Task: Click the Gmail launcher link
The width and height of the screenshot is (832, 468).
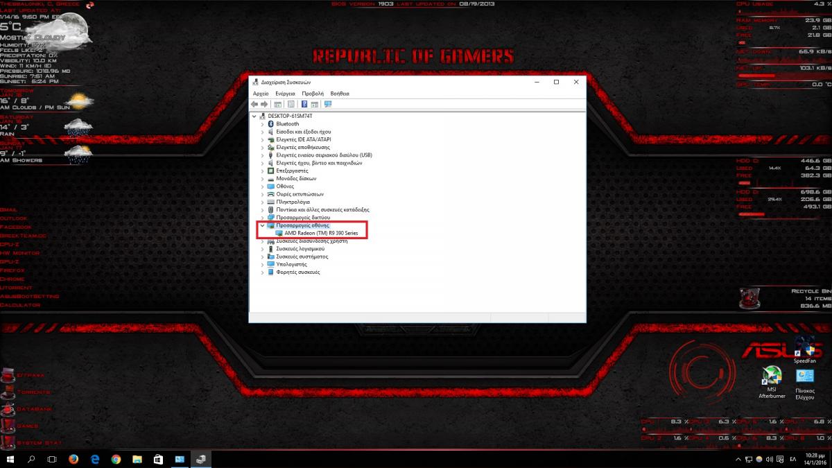Action: 8,209
